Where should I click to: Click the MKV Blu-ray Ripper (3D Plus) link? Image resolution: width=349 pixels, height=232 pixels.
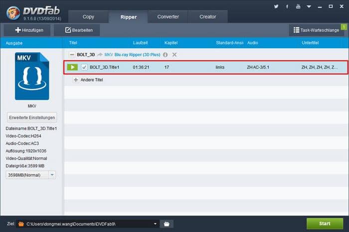(x=132, y=55)
